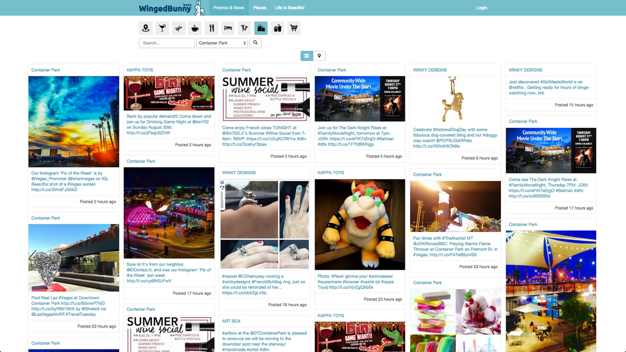Open WINKY DESIGNS header on NationalDogDay post

pos(430,70)
